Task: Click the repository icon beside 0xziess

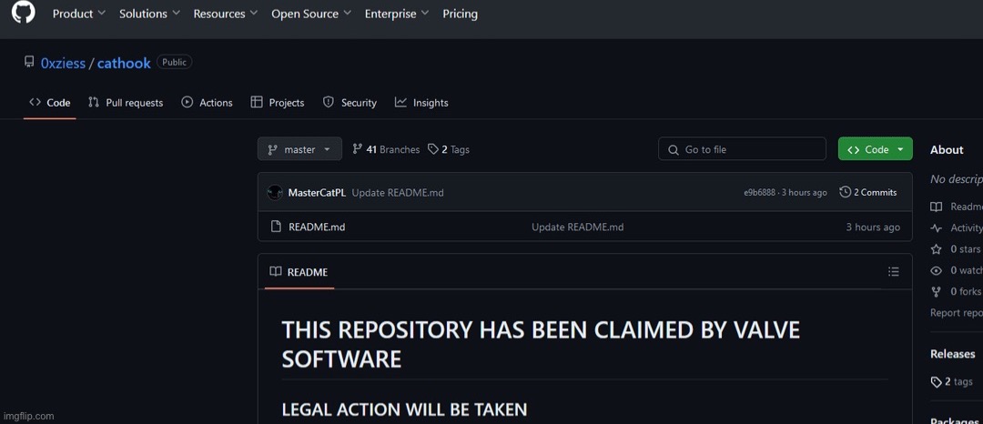Action: (x=29, y=62)
